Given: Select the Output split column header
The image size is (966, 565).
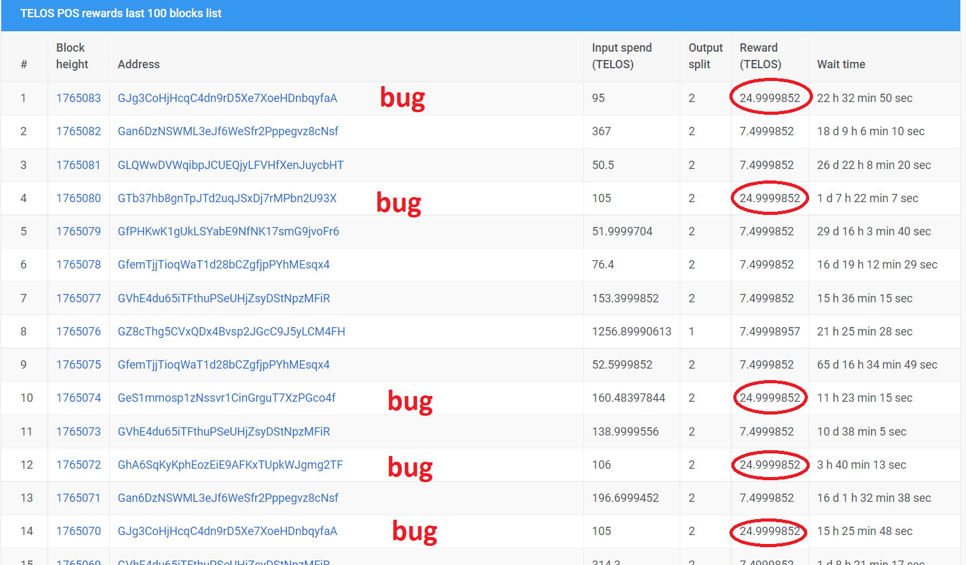Looking at the screenshot, I should [705, 56].
